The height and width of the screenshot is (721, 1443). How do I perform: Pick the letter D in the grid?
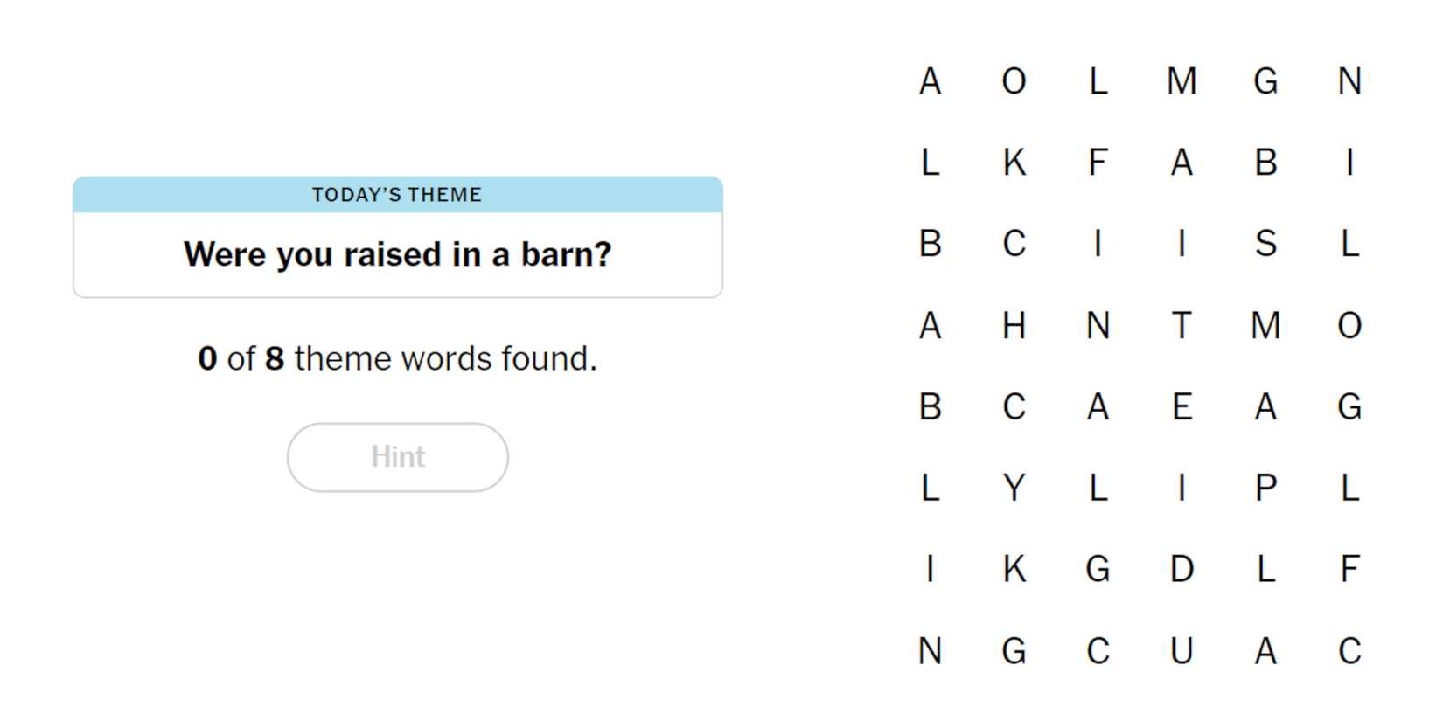1182,569
